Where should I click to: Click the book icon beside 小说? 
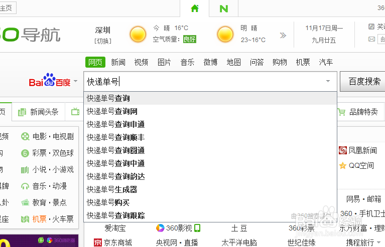25,170
